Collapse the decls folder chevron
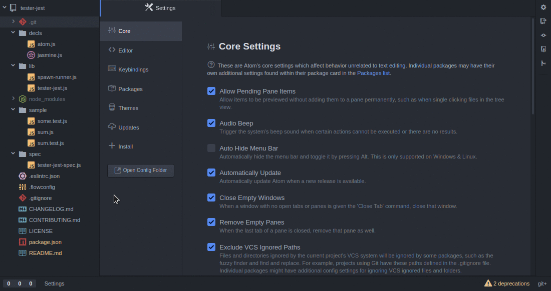The width and height of the screenshot is (551, 291). (13, 32)
